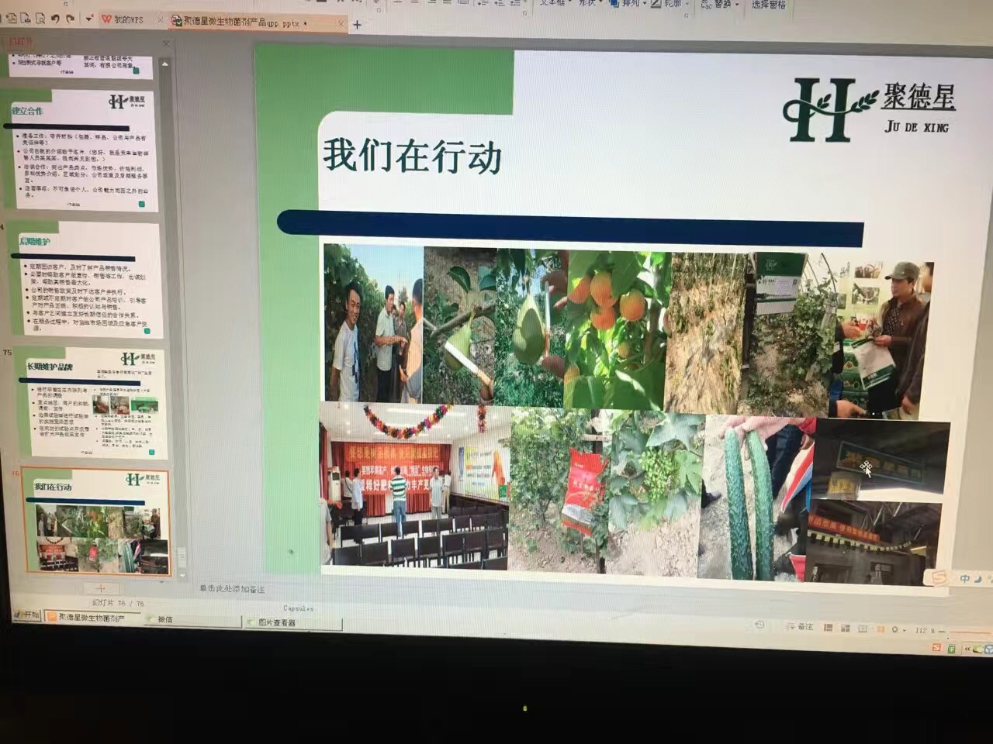Toggle the 备注 notes pane button
The height and width of the screenshot is (744, 993).
800,626
